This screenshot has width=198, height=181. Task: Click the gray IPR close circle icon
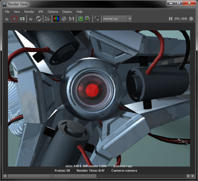click(191, 19)
